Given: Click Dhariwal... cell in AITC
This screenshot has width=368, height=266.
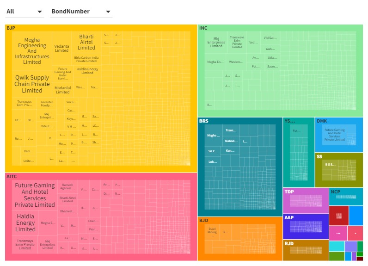Looking at the screenshot, I should [x=67, y=211].
